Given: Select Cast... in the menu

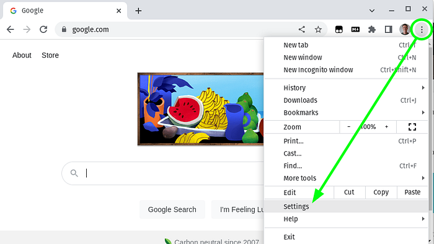Looking at the screenshot, I should [x=346, y=154].
